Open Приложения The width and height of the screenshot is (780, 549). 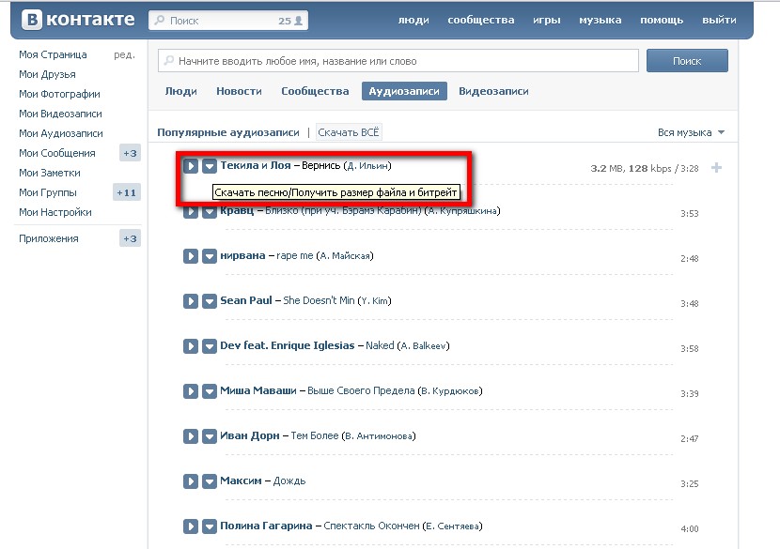click(x=48, y=238)
